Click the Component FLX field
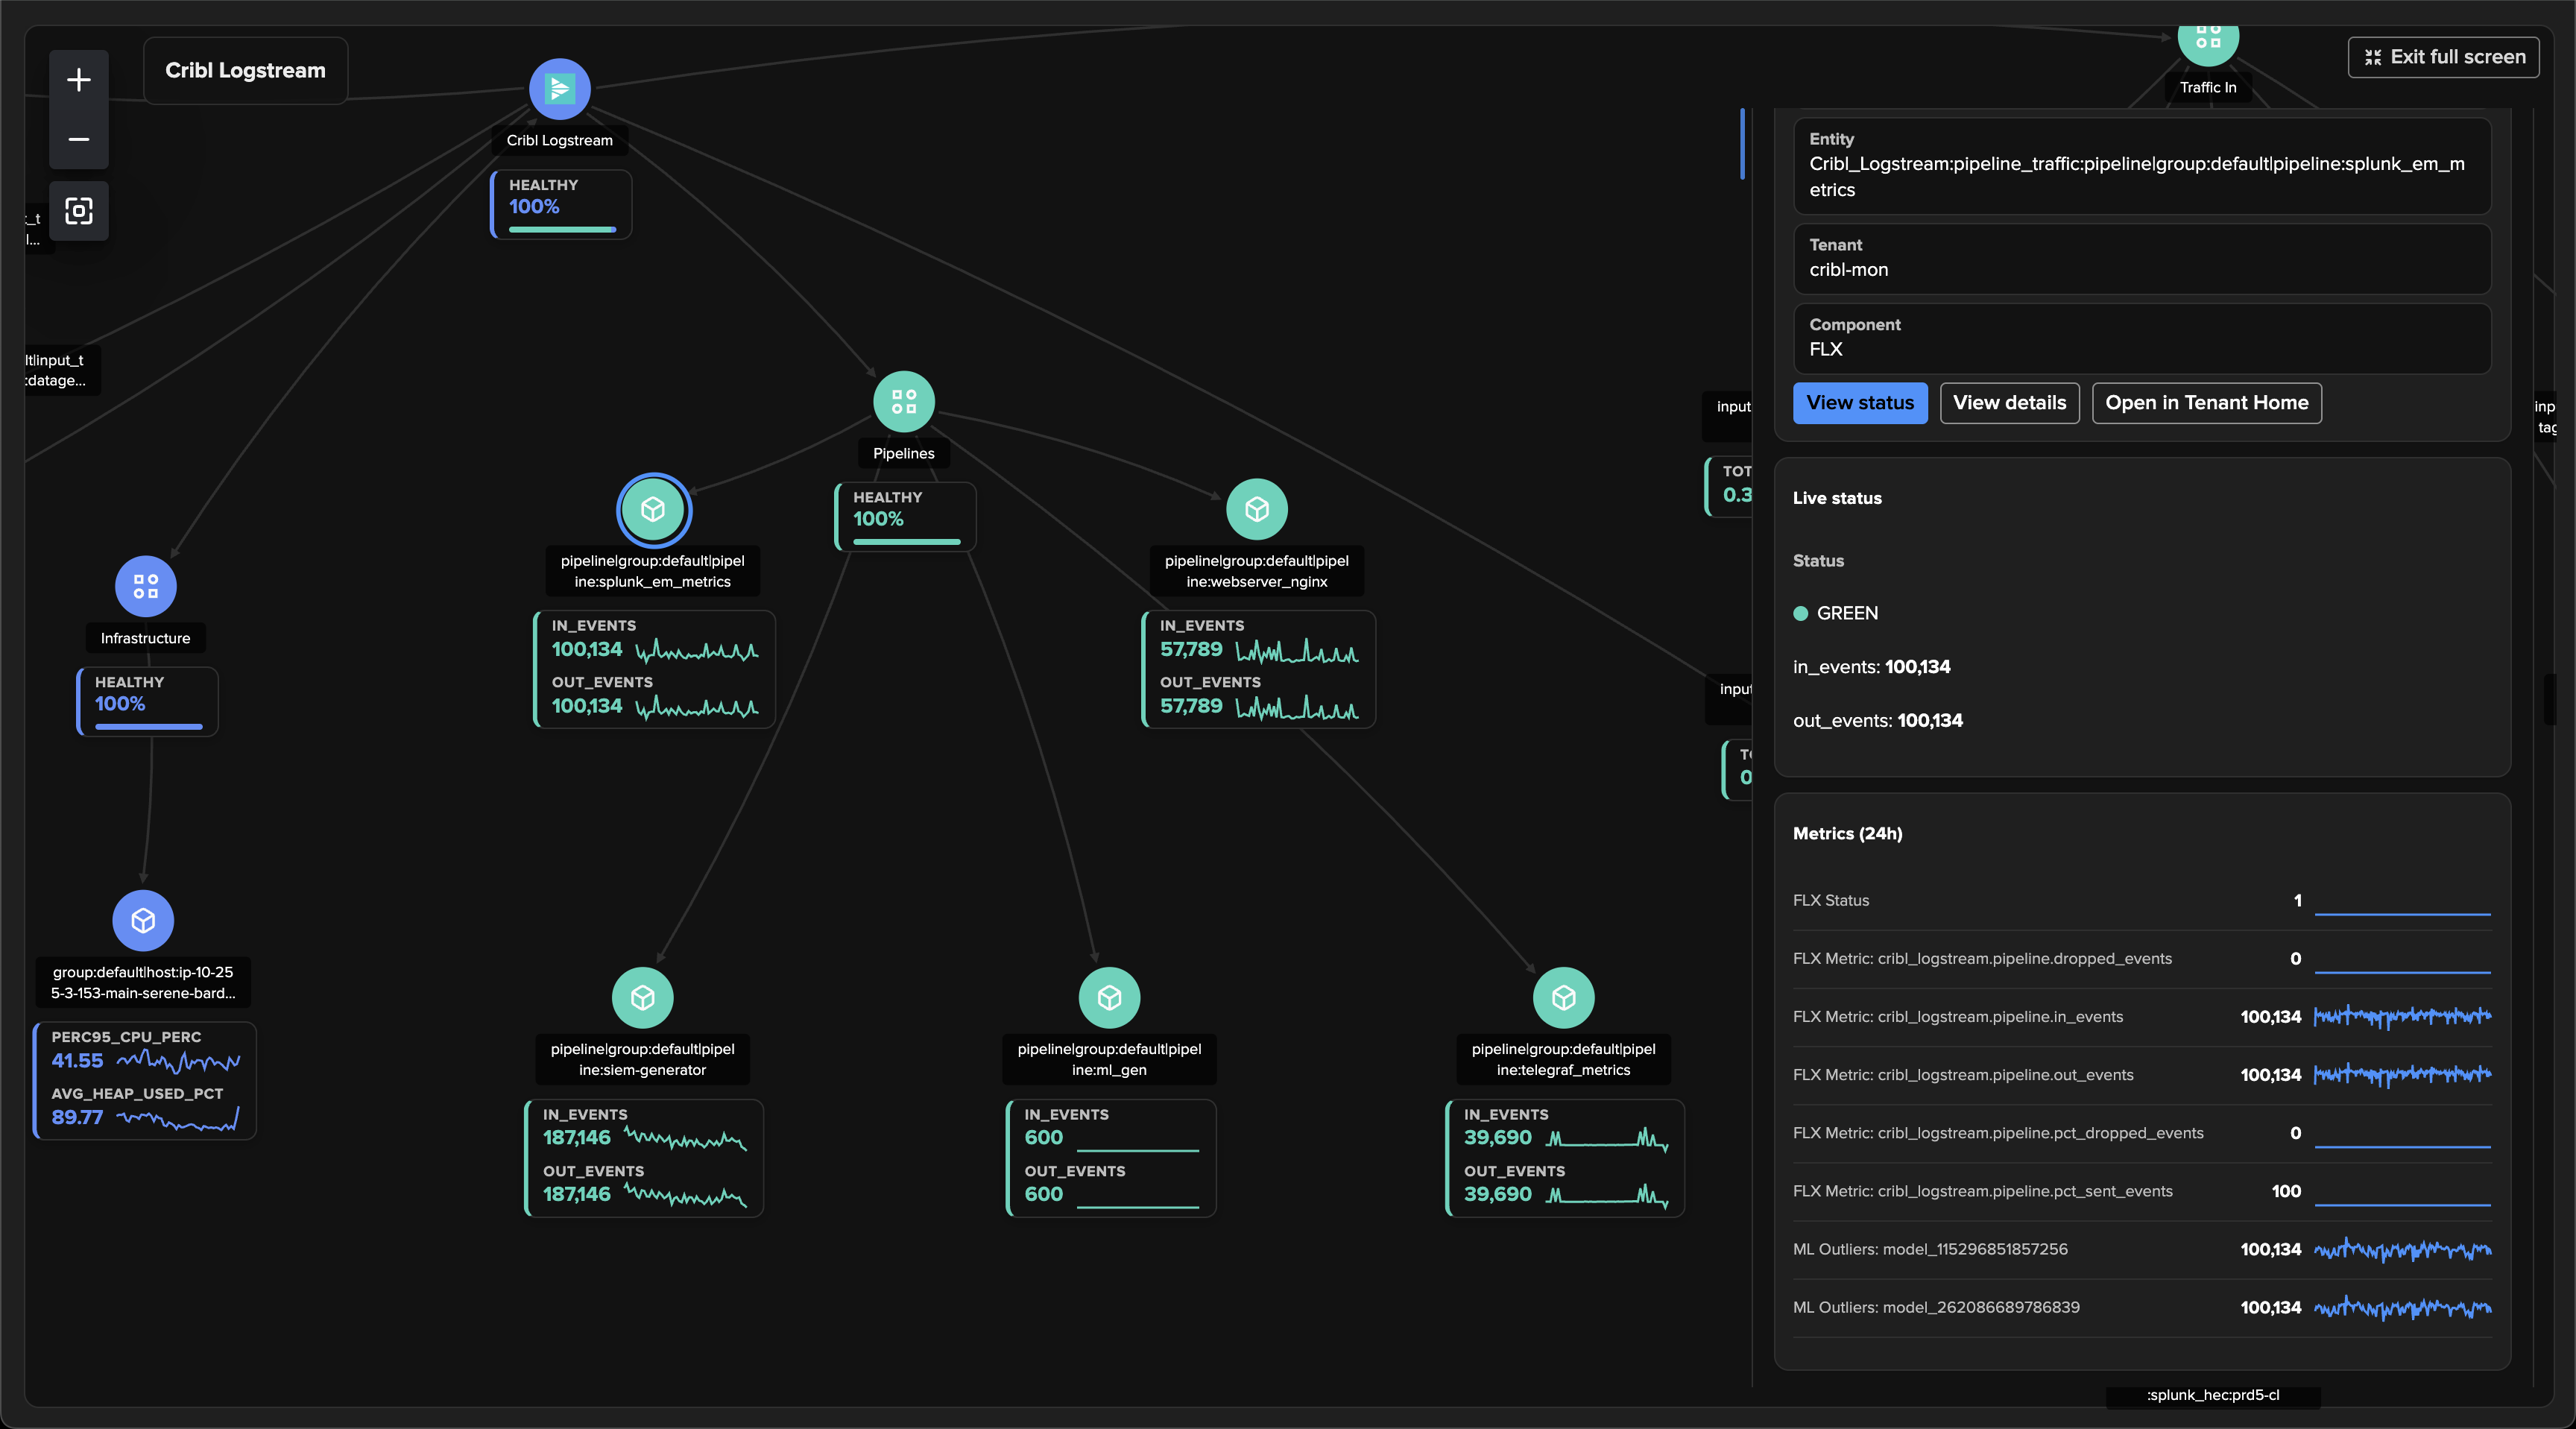The height and width of the screenshot is (1429, 2576). coord(2142,339)
